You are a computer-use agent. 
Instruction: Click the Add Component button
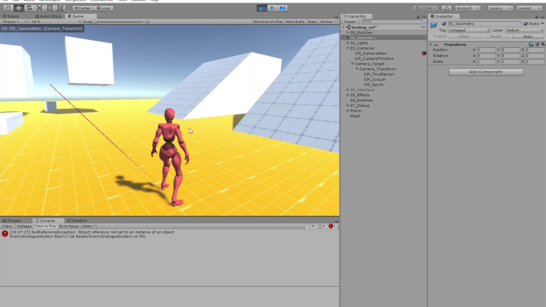coord(485,72)
